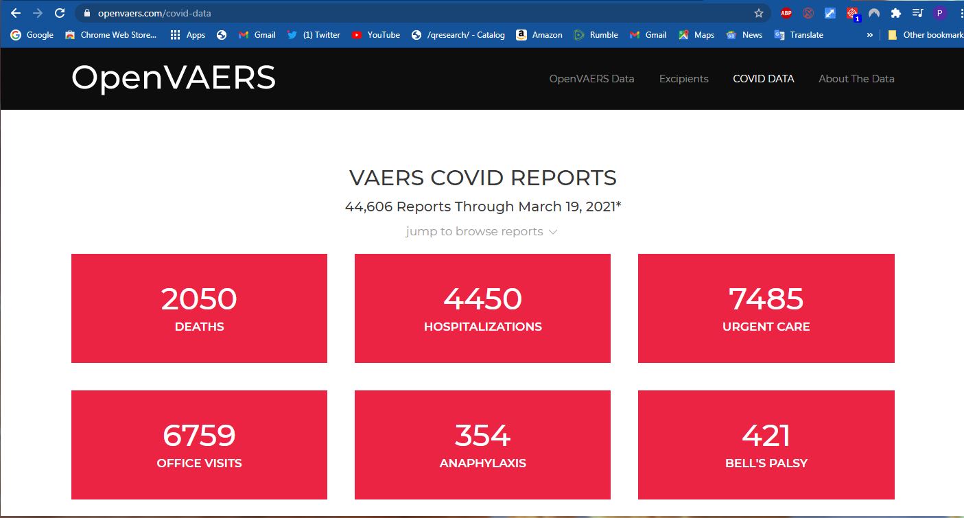The height and width of the screenshot is (518, 964).
Task: Open the red extension with badge 1
Action: pyautogui.click(x=852, y=14)
